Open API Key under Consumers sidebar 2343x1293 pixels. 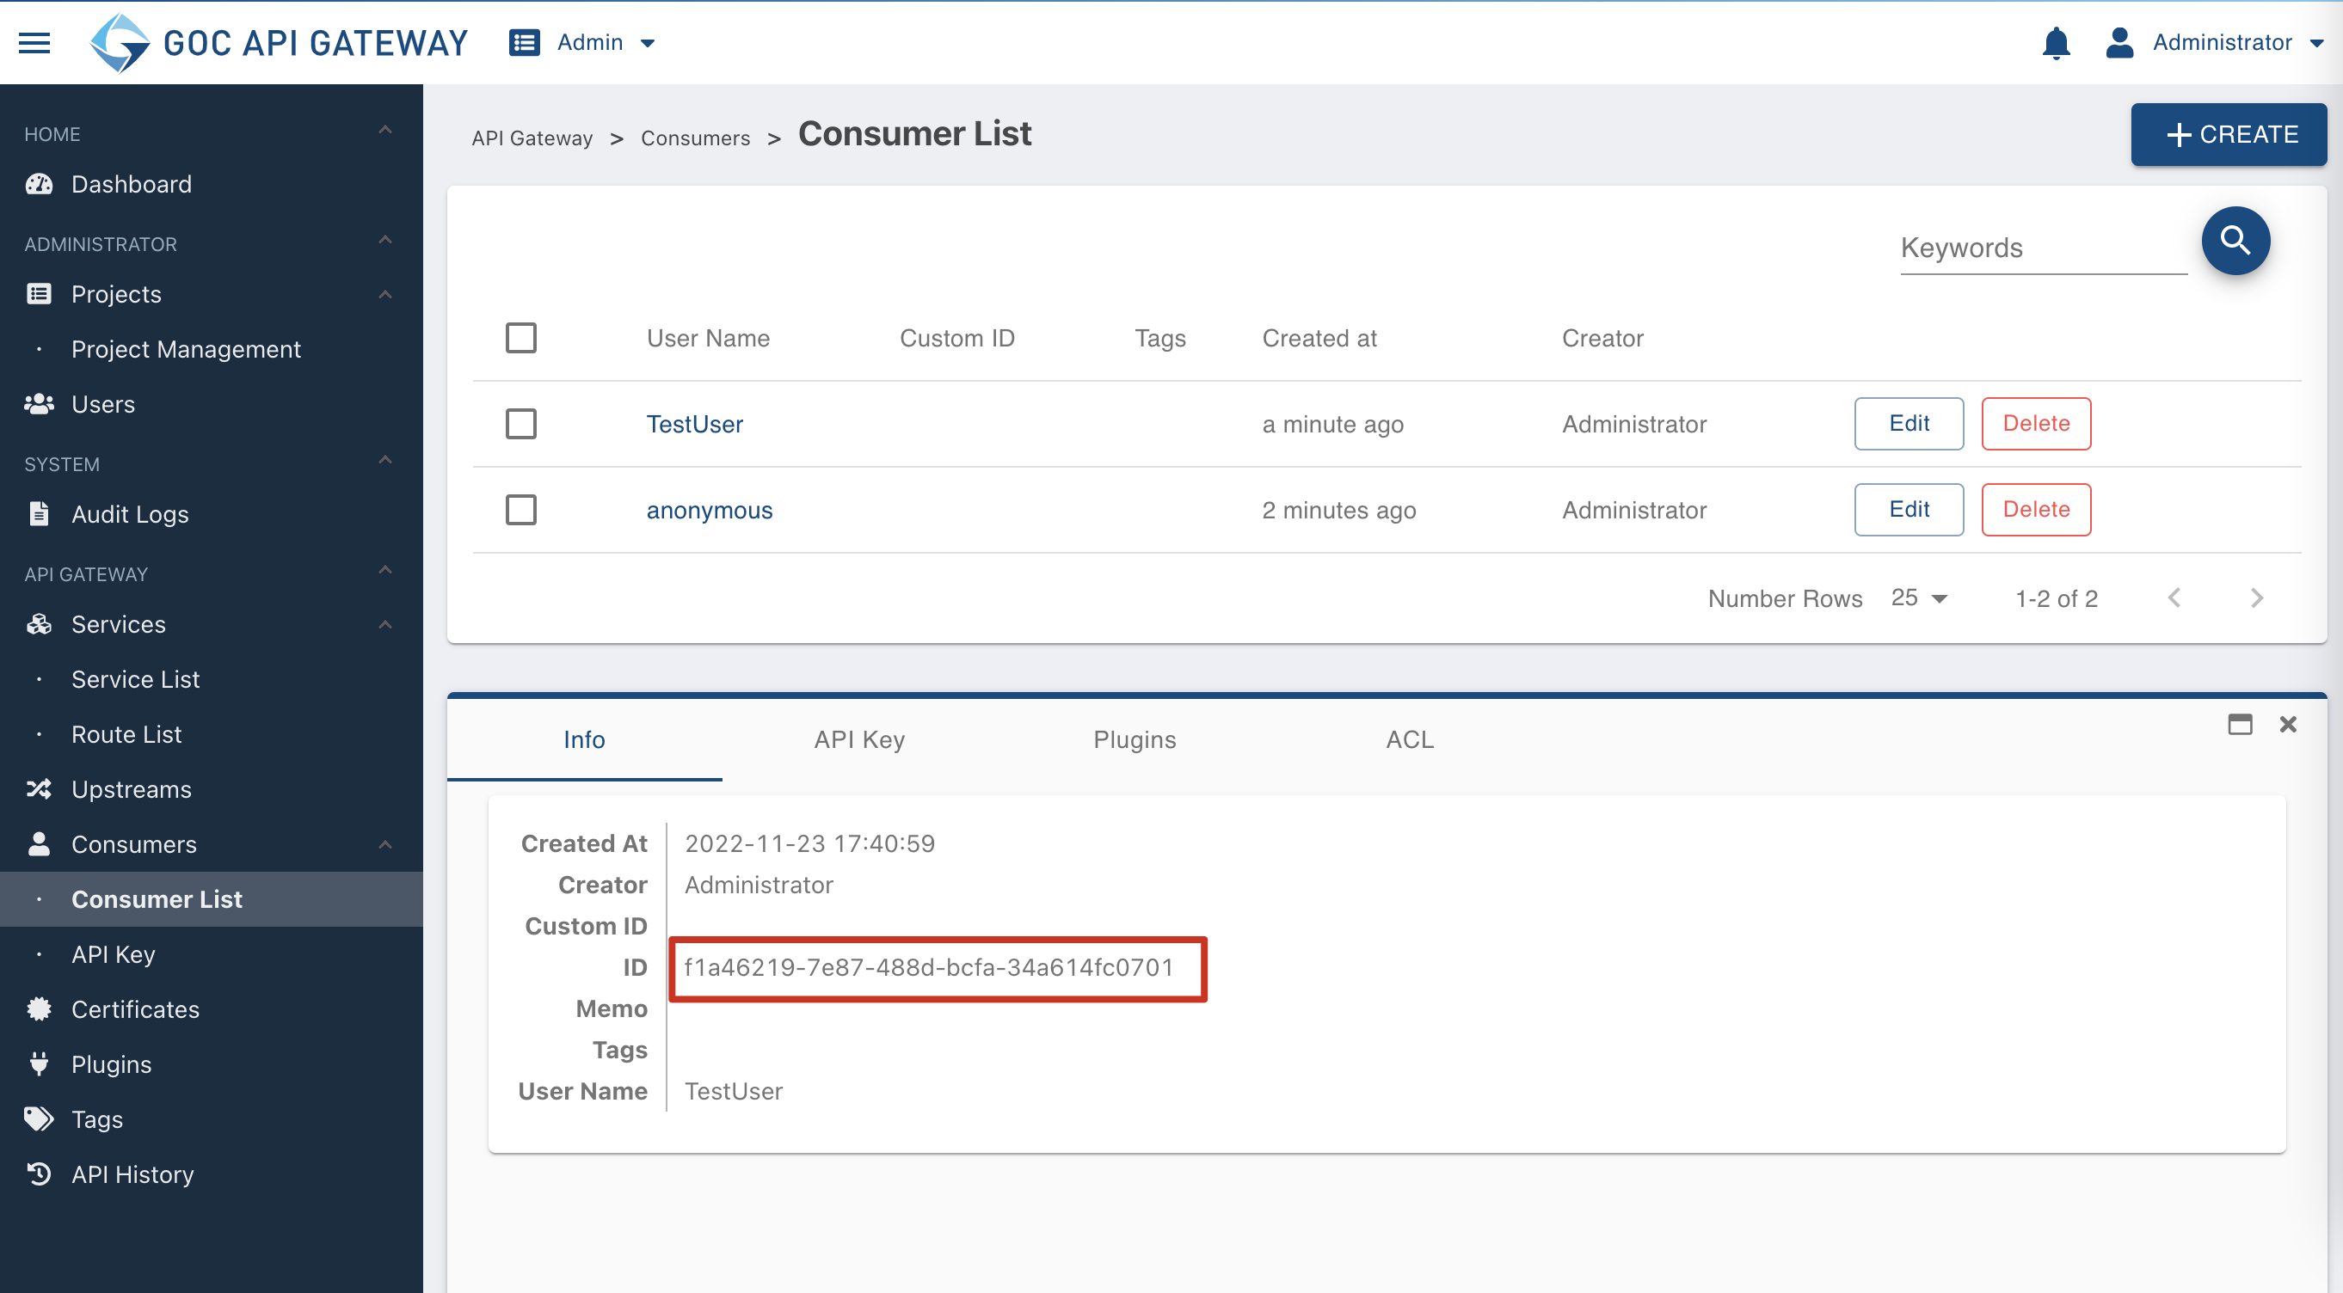coord(114,953)
